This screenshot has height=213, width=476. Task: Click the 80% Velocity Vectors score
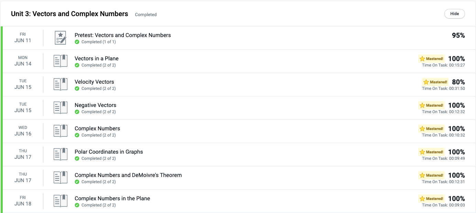458,82
